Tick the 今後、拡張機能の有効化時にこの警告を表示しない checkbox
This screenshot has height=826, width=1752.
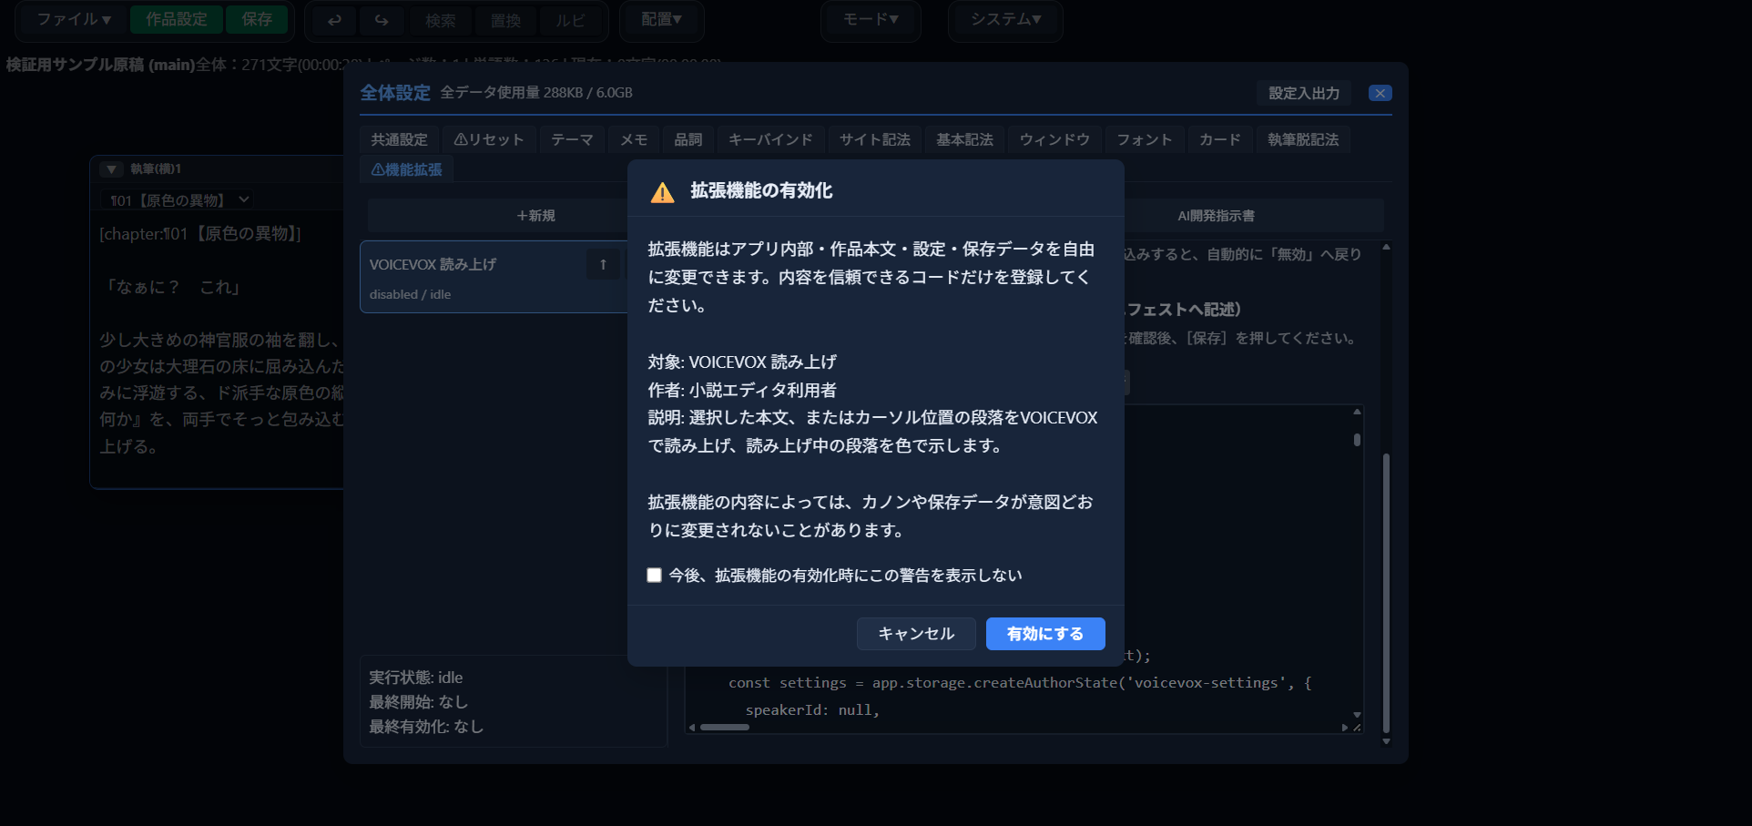pyautogui.click(x=654, y=575)
